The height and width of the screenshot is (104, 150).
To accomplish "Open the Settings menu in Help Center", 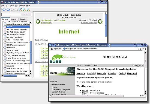I will coord(22,5).
